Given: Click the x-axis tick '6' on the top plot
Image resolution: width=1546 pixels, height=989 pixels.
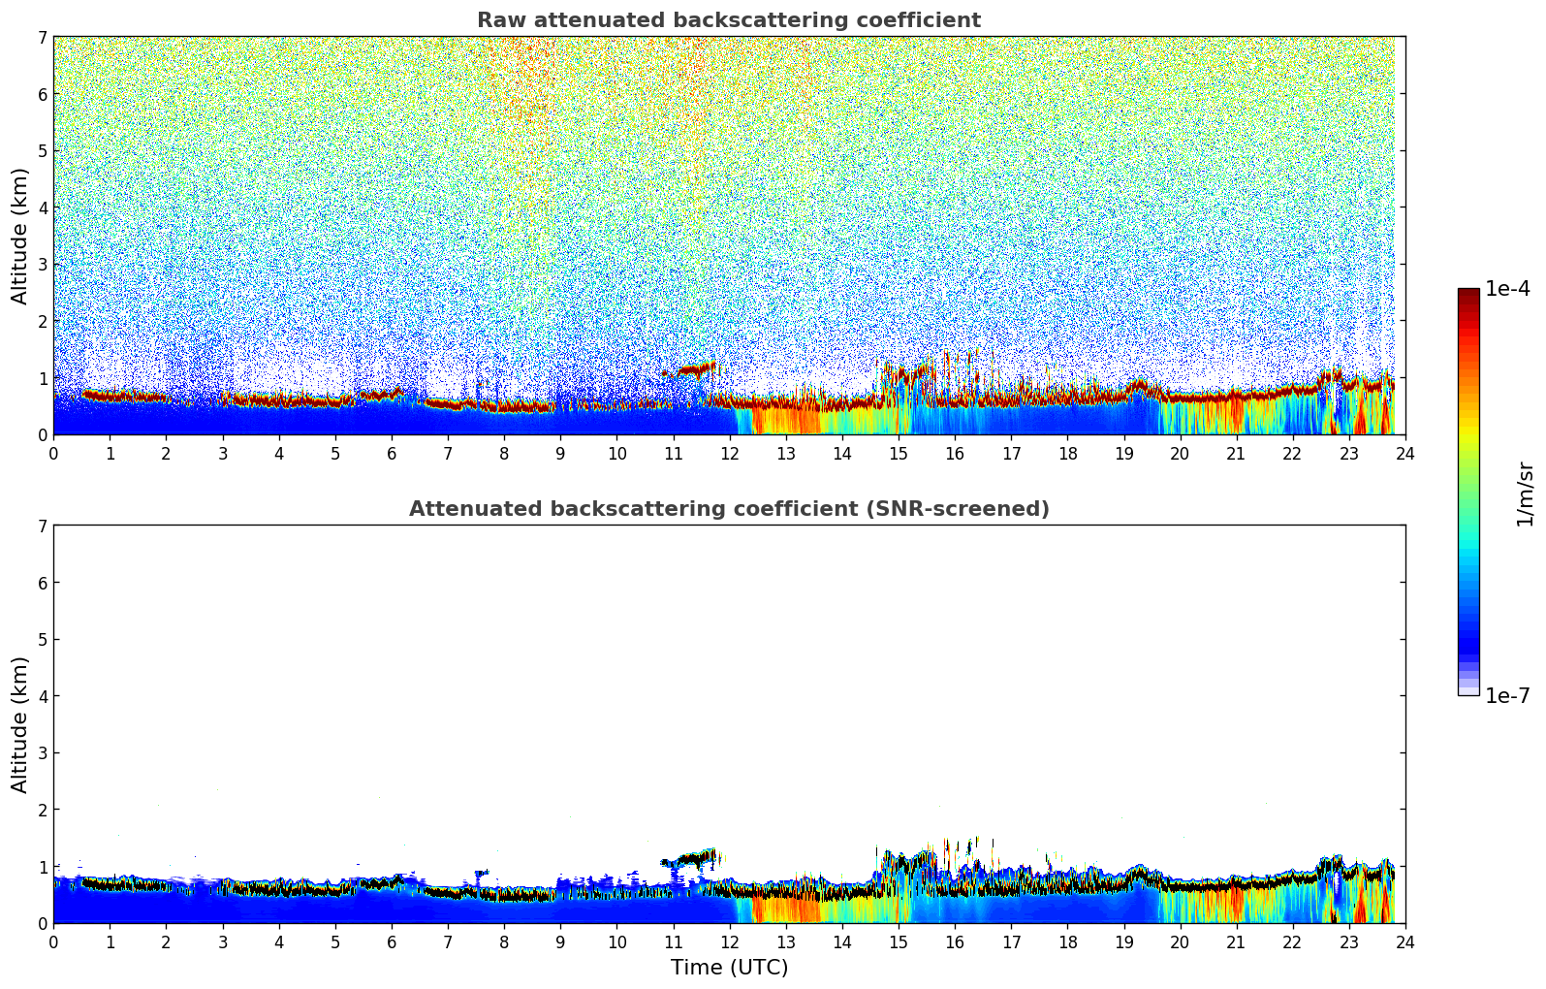Looking at the screenshot, I should (392, 453).
